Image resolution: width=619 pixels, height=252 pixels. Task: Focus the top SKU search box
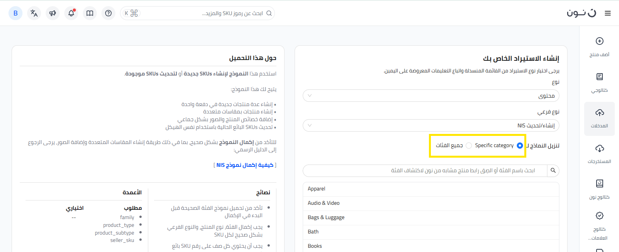point(201,14)
